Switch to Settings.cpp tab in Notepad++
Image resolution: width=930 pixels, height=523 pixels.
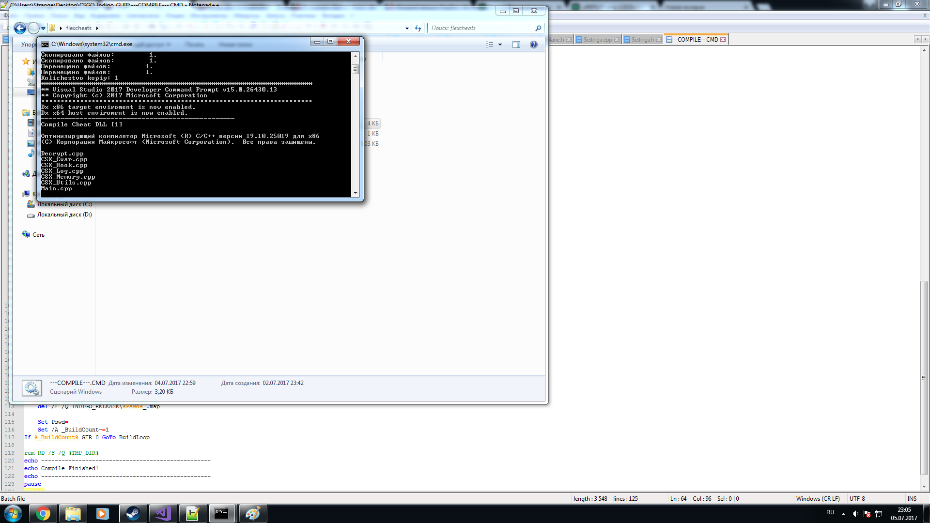coord(597,40)
